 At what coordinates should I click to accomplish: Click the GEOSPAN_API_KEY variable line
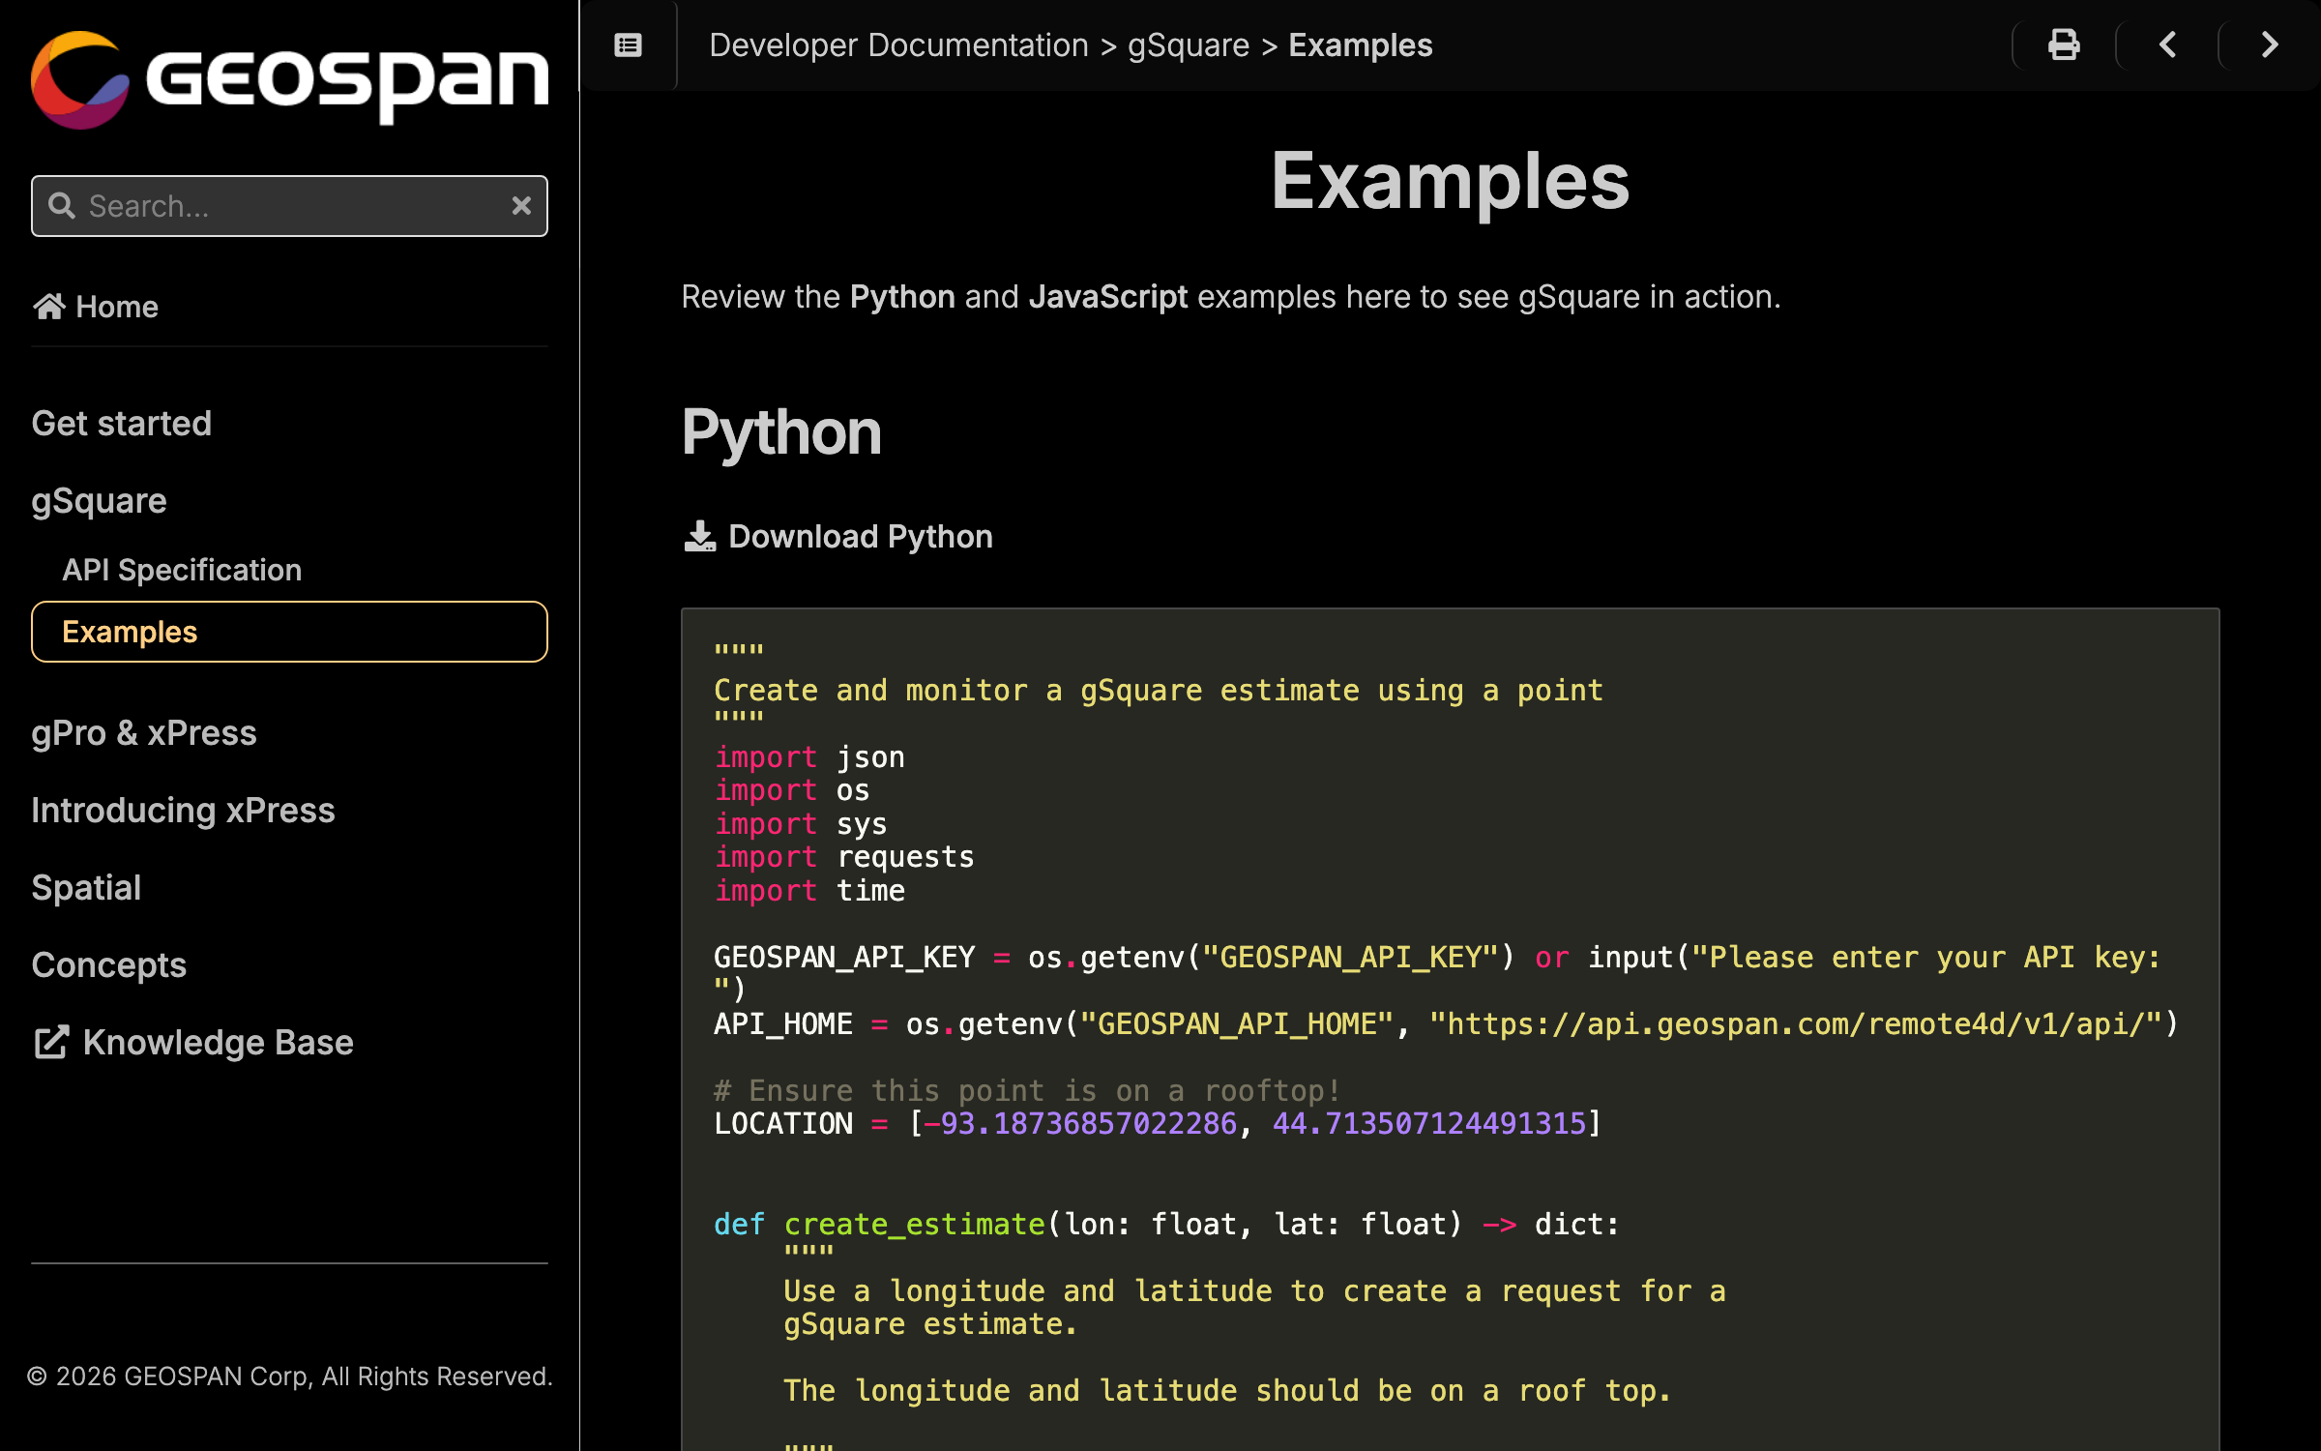coord(1438,973)
